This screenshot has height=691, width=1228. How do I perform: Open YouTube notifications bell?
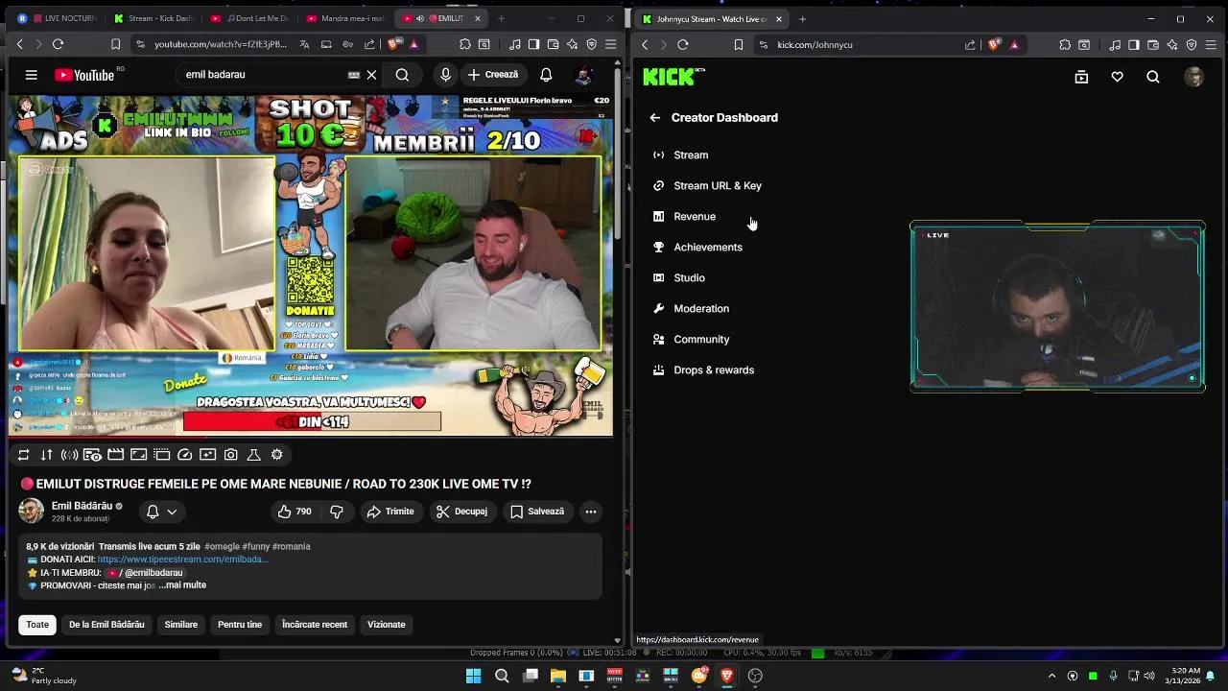546,75
